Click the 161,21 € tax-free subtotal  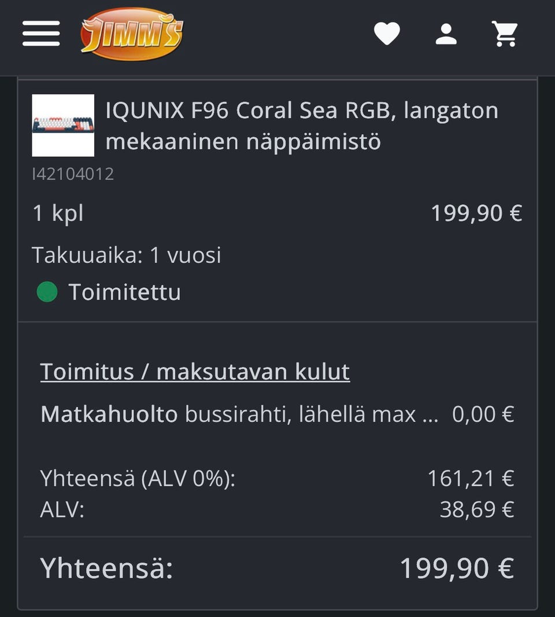coord(471,479)
